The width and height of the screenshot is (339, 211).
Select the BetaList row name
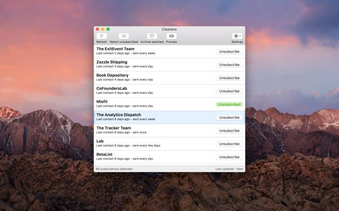[104, 154]
